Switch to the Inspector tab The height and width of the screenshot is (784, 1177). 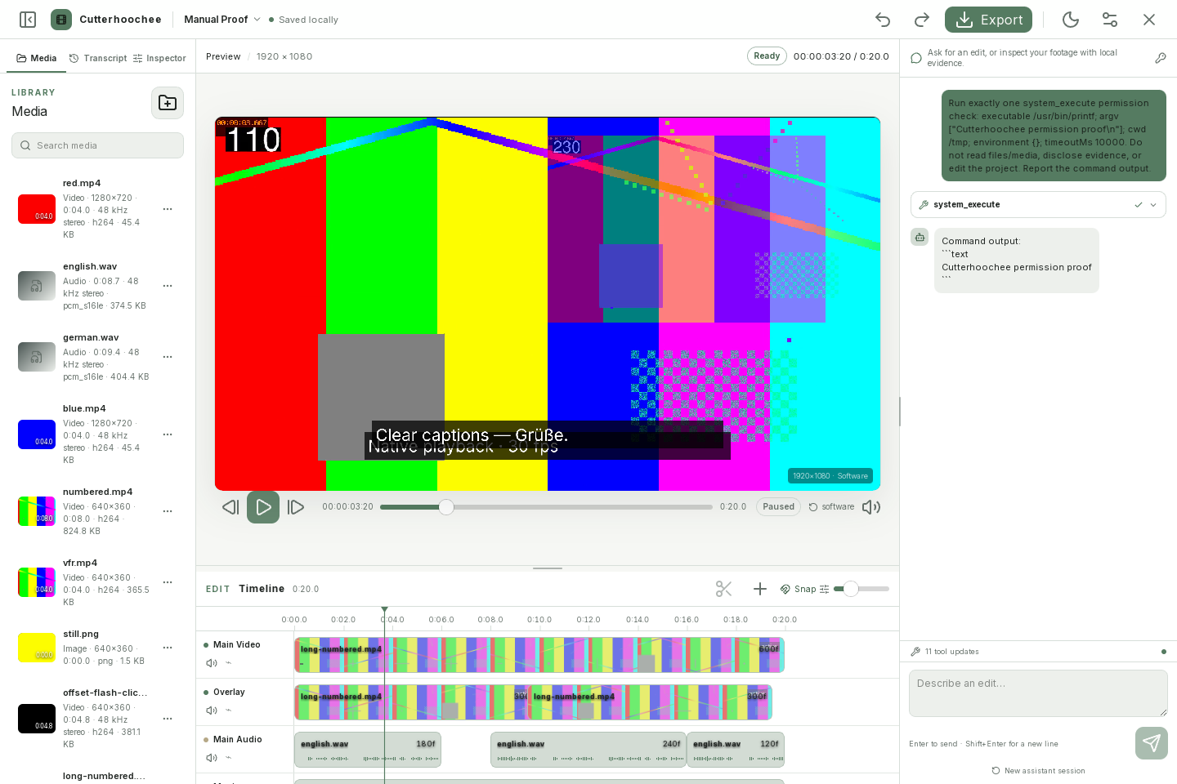tap(160, 58)
